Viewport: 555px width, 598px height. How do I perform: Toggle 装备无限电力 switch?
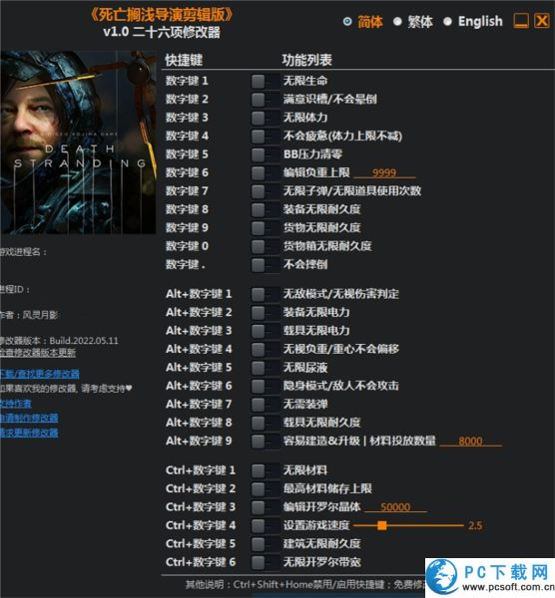265,312
